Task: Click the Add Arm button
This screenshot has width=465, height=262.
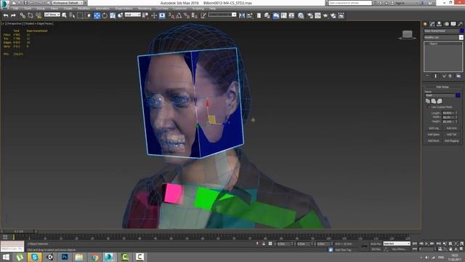Action: coord(451,128)
